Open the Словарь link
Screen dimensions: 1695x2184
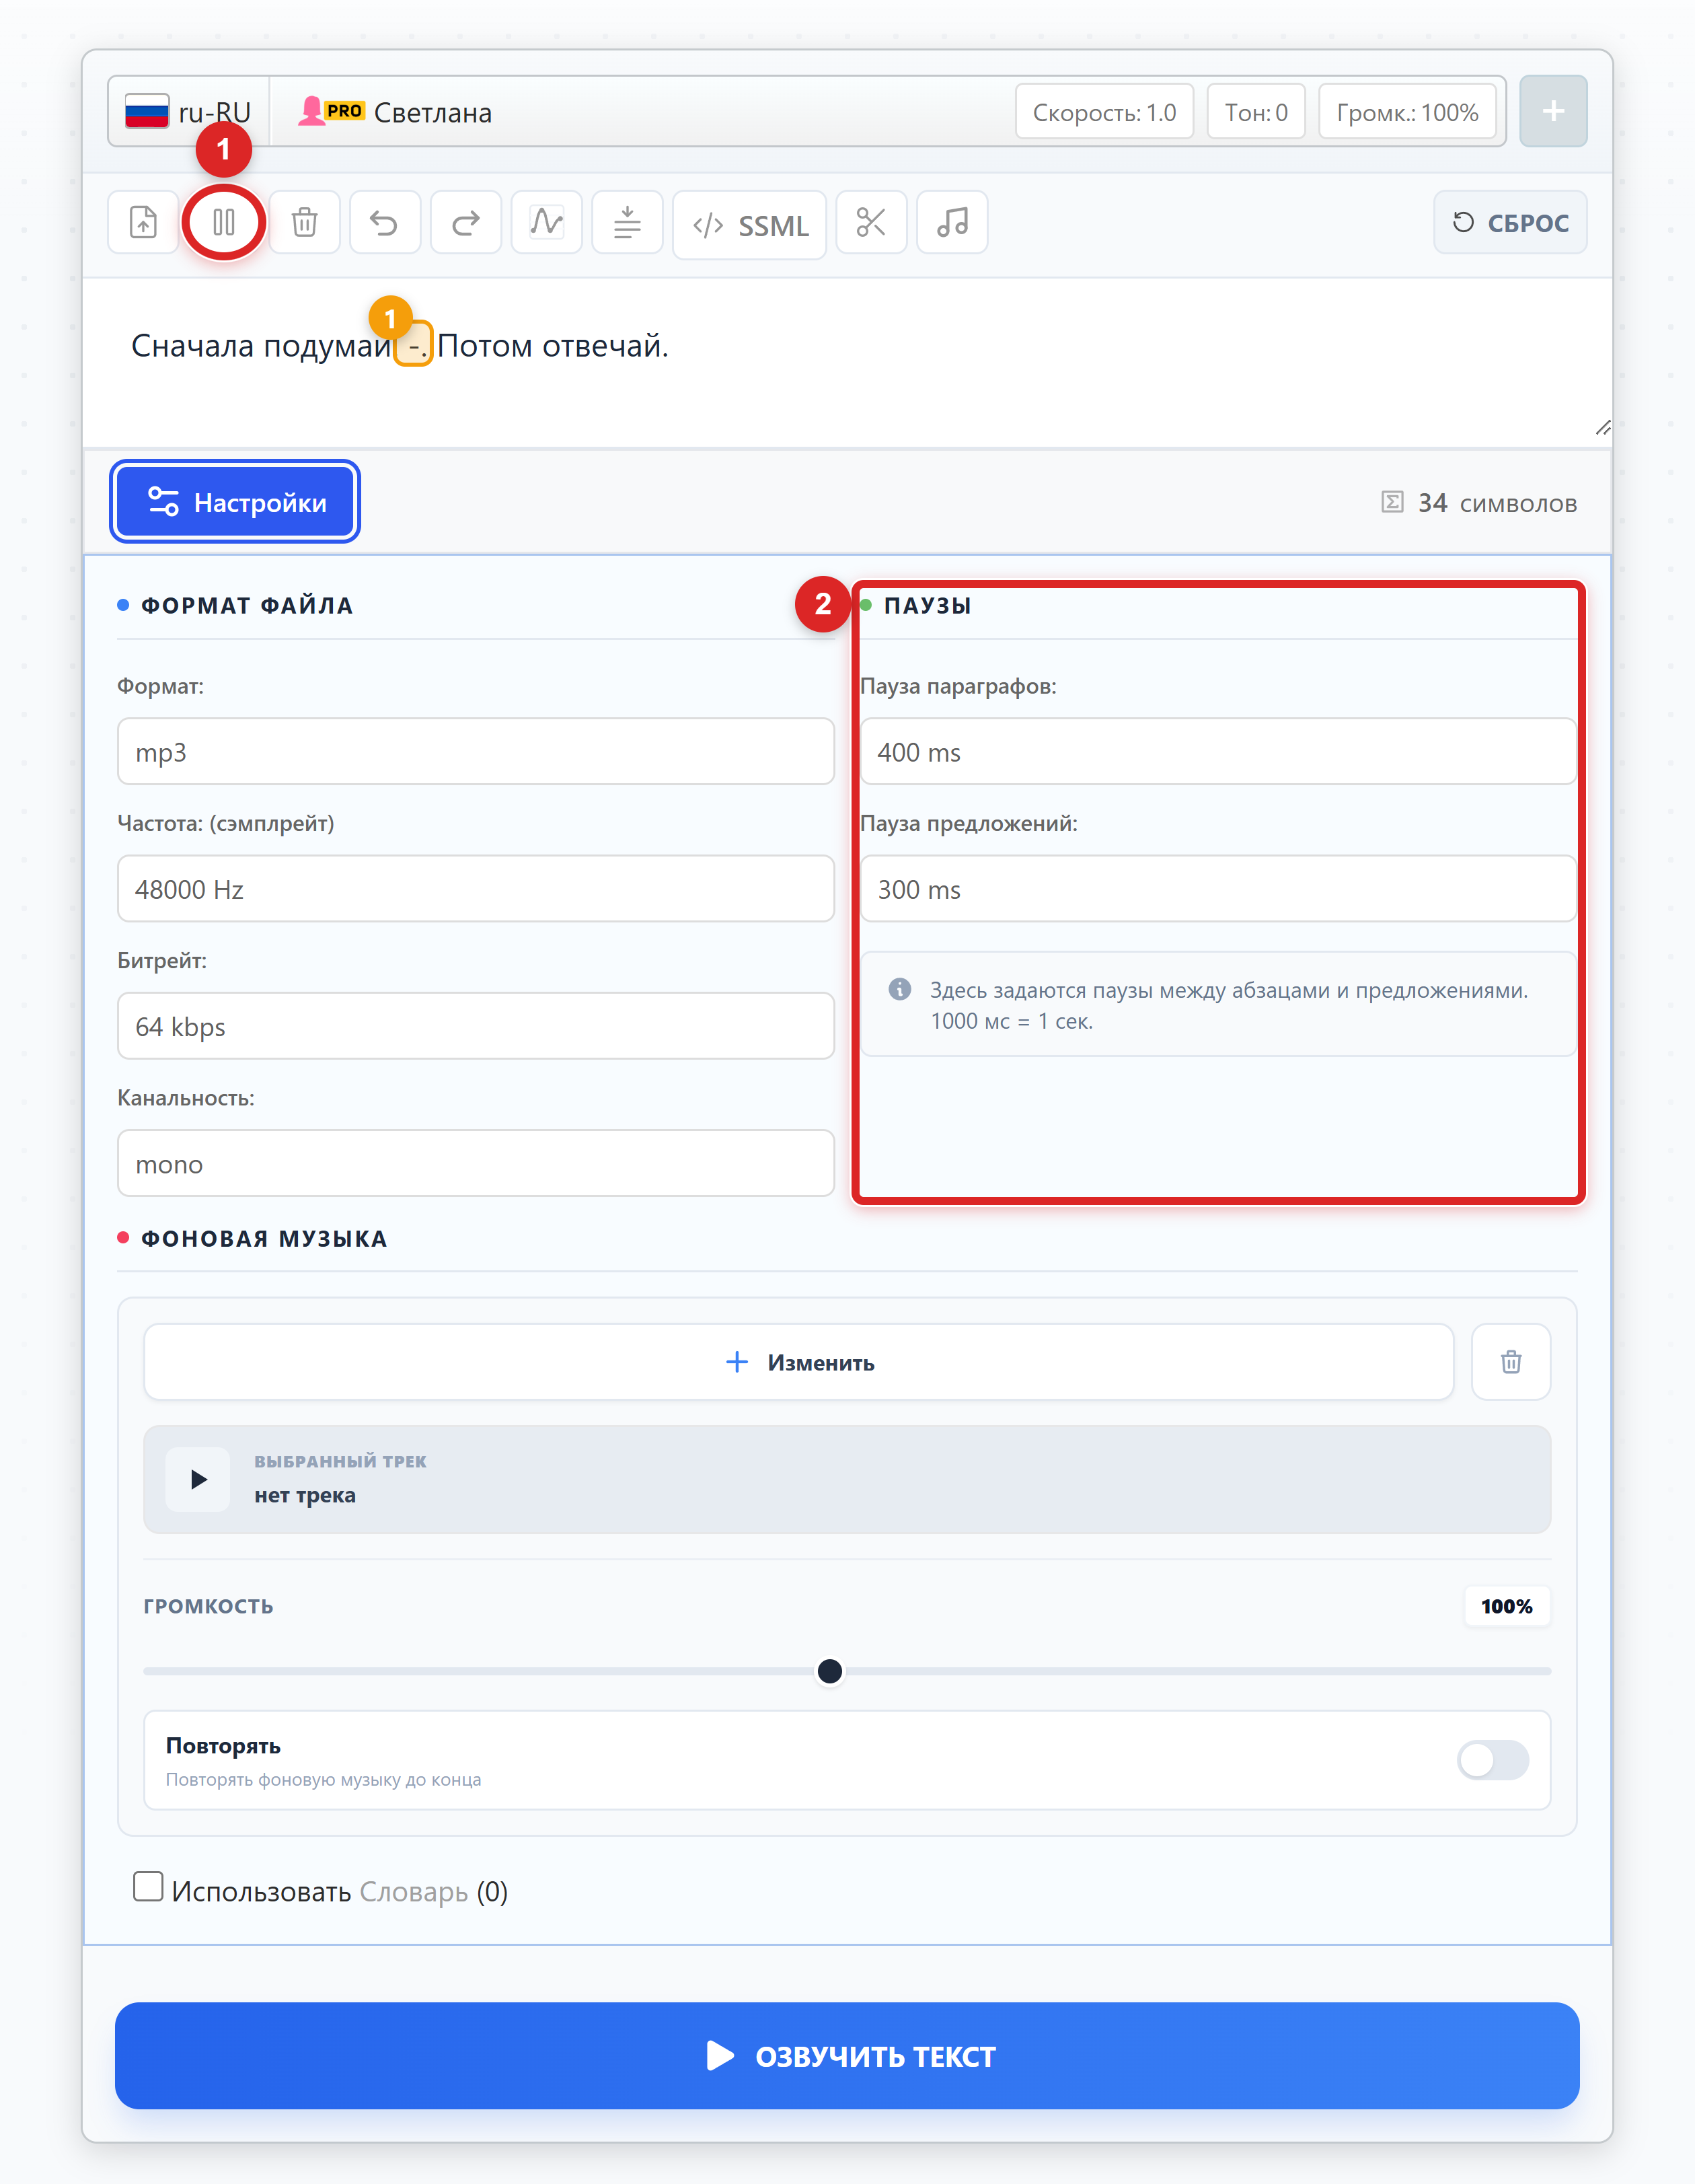tap(414, 1892)
